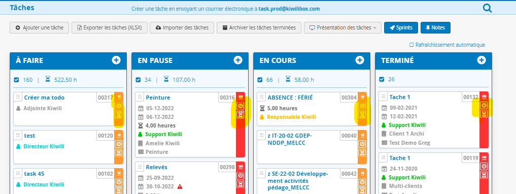The image size is (516, 194).
Task: Click the red warning icon next to 30-10-2022
Action: point(180,186)
